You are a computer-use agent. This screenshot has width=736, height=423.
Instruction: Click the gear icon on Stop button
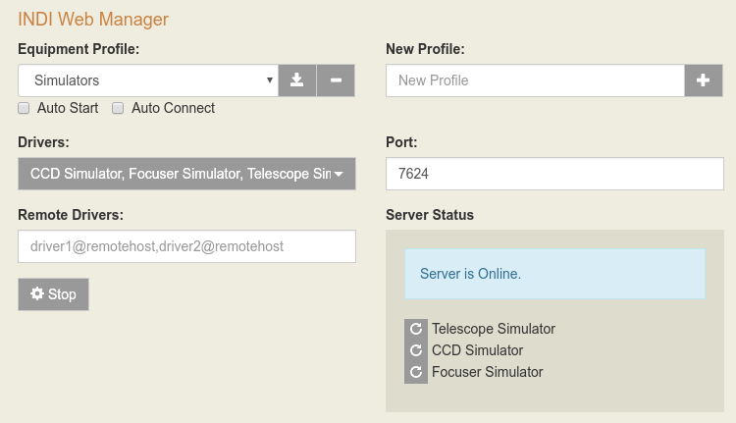37,294
